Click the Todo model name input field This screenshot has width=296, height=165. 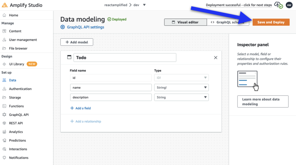[125, 58]
